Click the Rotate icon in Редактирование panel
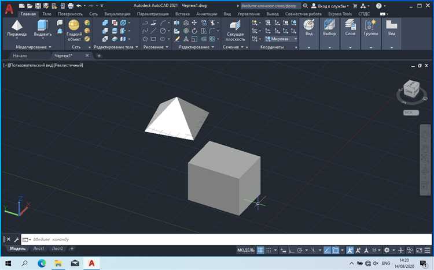Image resolution: width=434 pixels, height=270 pixels. 194,31
